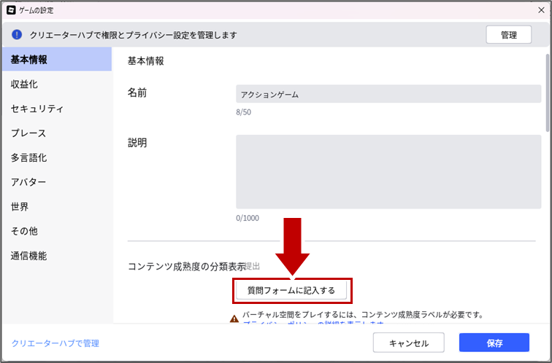
Task: Close the ゲームの設定 dialog
Action: coord(542,10)
